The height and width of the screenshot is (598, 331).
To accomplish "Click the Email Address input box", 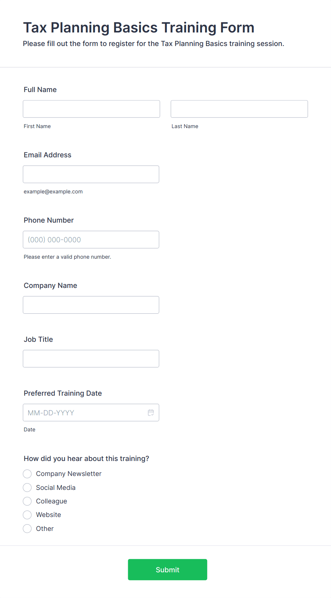I will [91, 174].
